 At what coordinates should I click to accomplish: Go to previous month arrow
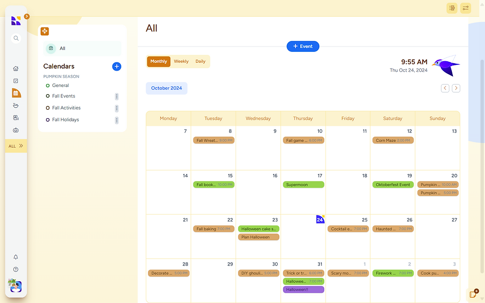[x=445, y=88]
